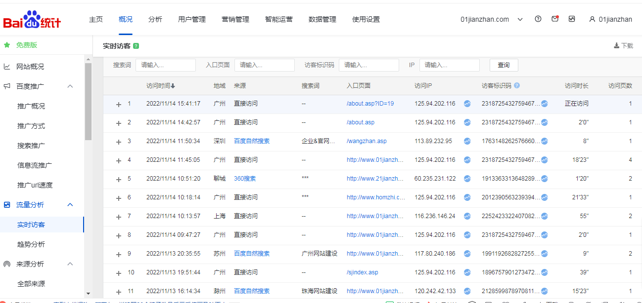
Task: Expand visitor row 1 with the plus icon
Action: 118,104
